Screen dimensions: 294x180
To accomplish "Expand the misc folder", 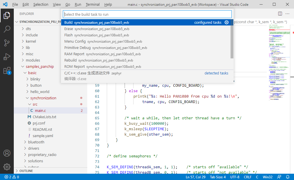I will [23, 54].
